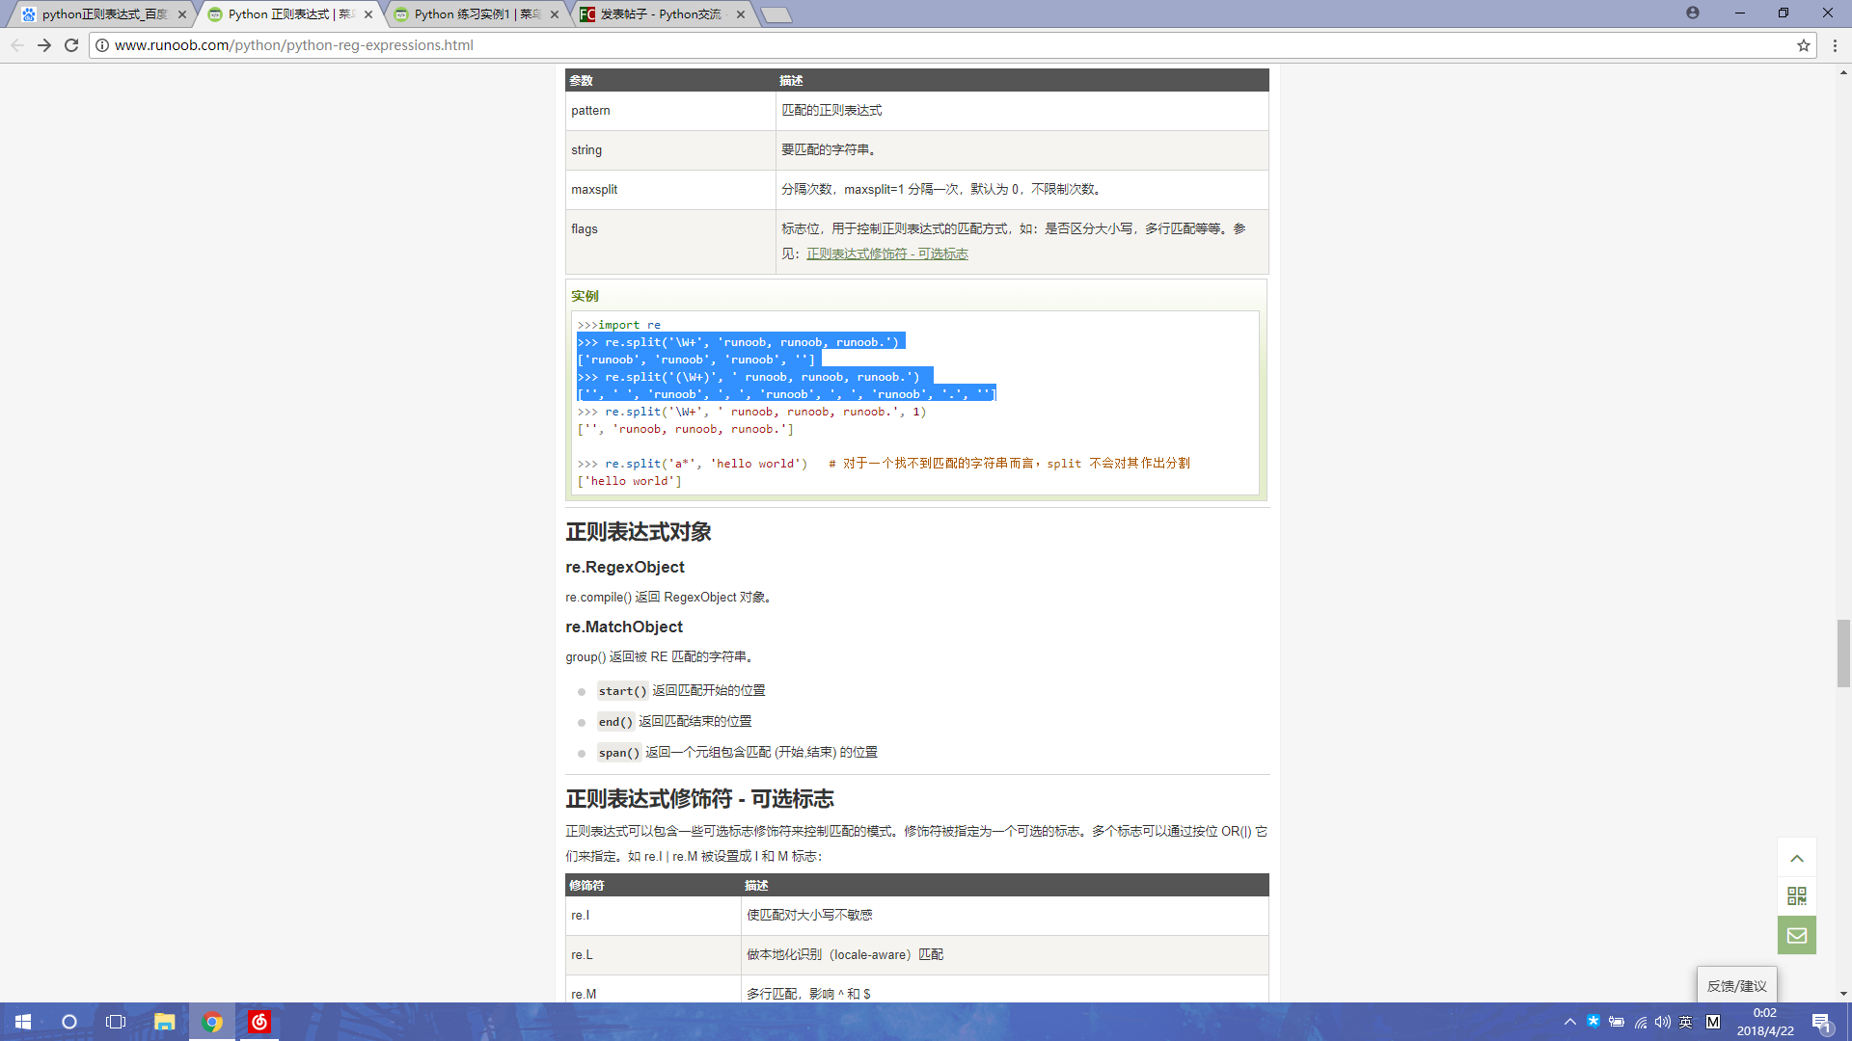Click the 反馈/建议 button
This screenshot has width=1852, height=1041.
point(1736,985)
